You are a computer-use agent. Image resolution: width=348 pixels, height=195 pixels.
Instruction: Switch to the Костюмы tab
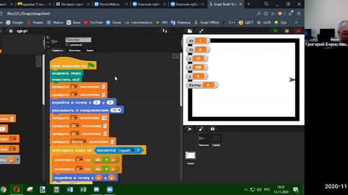[74, 50]
